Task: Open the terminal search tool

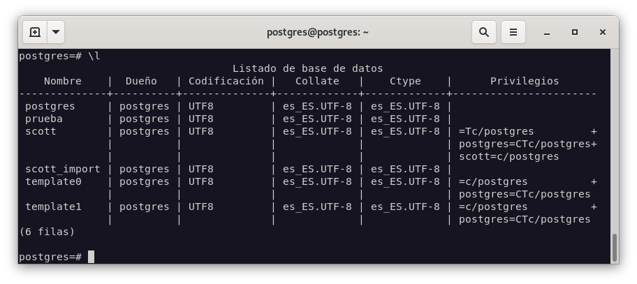Action: coord(483,32)
